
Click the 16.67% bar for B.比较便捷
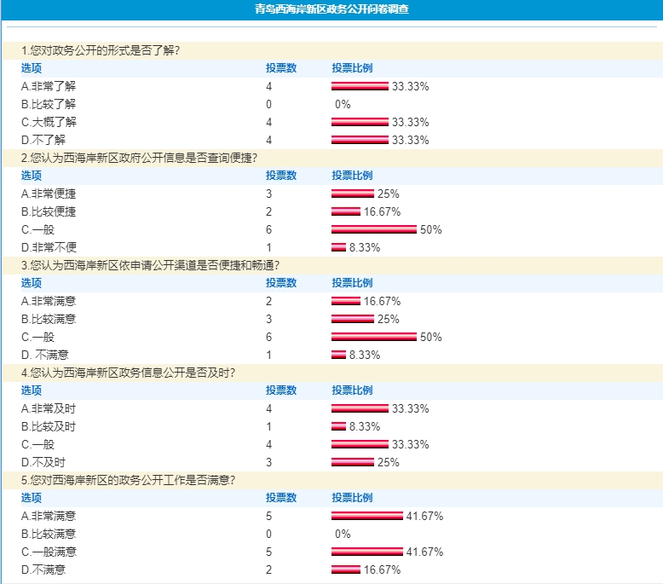pos(346,212)
